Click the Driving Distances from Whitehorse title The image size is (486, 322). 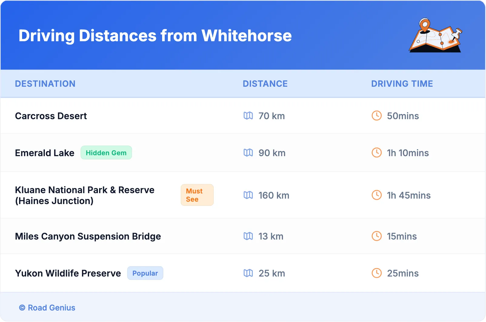(x=155, y=35)
